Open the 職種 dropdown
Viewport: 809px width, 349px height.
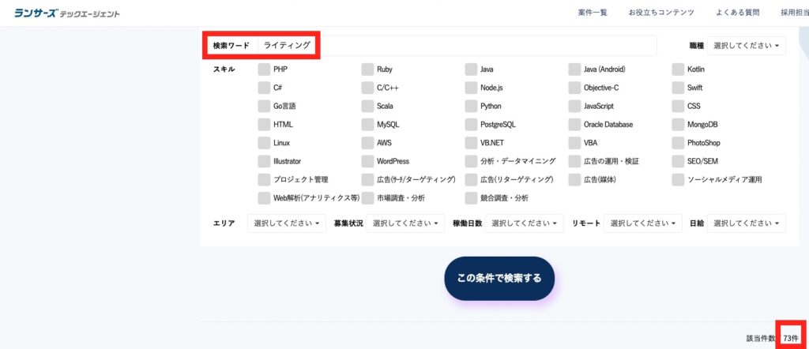pos(746,46)
